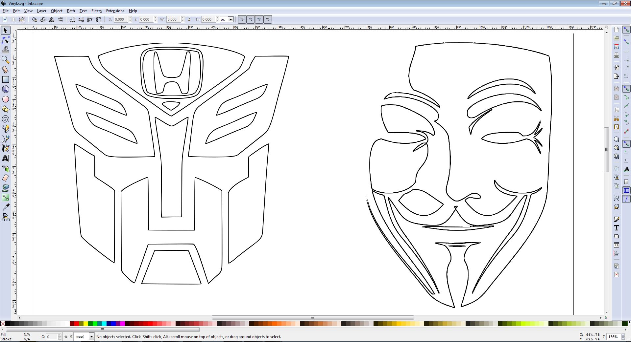Open the Path menu
This screenshot has height=342, width=631.
click(71, 11)
